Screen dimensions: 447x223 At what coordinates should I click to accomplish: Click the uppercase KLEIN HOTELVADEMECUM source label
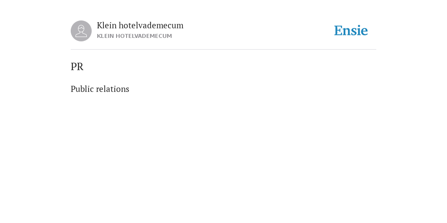134,36
